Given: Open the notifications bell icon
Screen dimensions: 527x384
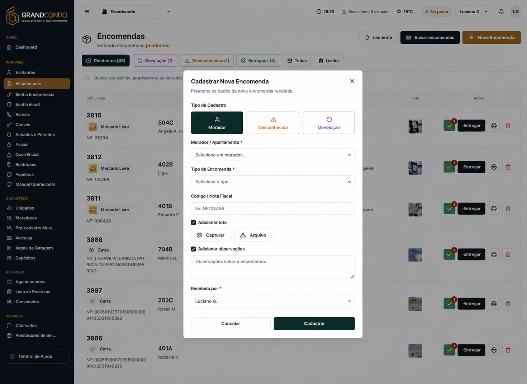Looking at the screenshot, I should tap(501, 11).
